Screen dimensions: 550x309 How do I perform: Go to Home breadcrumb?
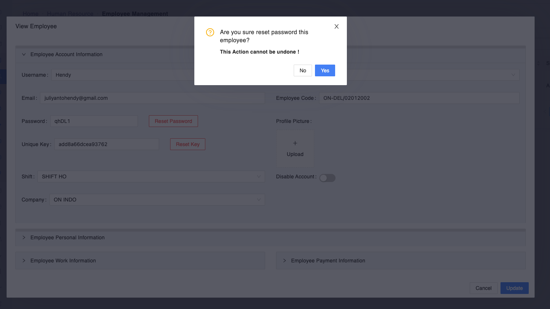[30, 14]
